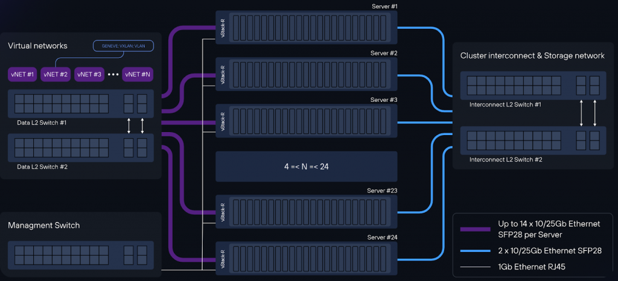The height and width of the screenshot is (281, 618).
Task: Click the 'Server #3' label
Action: [x=384, y=100]
